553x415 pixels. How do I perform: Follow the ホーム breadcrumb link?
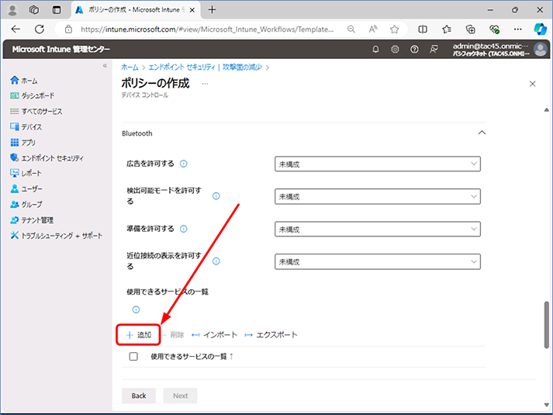point(130,67)
